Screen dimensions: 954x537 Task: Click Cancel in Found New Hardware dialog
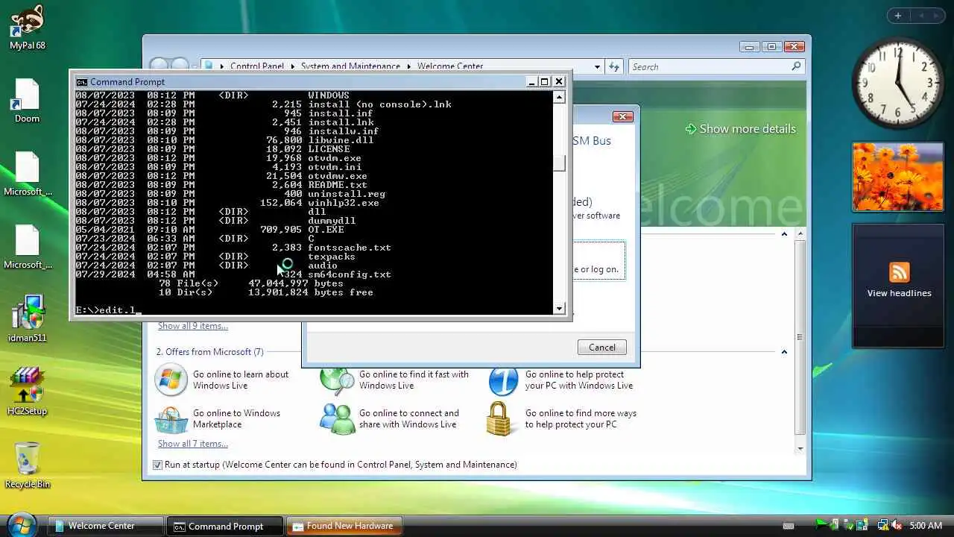click(602, 348)
